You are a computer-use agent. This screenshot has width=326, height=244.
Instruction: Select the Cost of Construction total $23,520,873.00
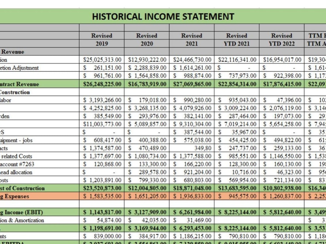click(102, 188)
